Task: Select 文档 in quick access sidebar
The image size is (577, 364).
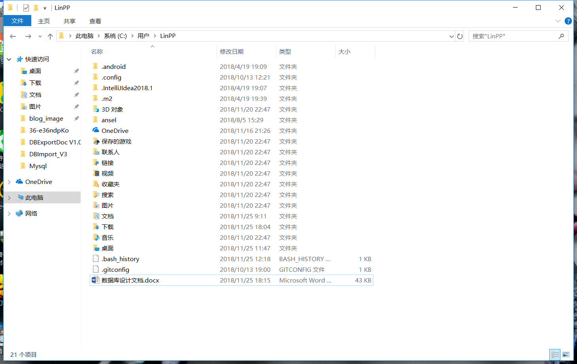Action: [35, 95]
